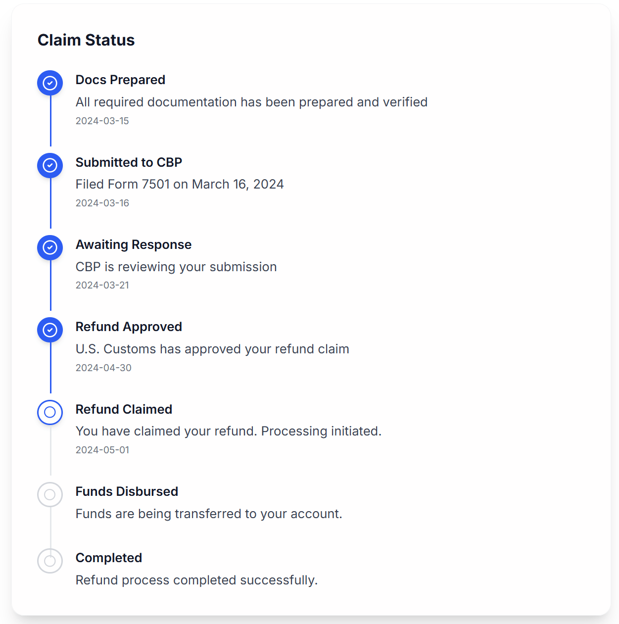Click the Refund Approved checkmark icon
This screenshot has height=624, width=619.
click(x=49, y=330)
